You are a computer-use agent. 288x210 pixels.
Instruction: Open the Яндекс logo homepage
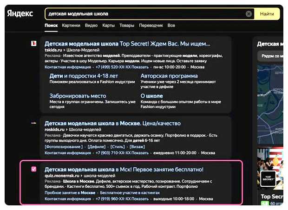point(20,13)
